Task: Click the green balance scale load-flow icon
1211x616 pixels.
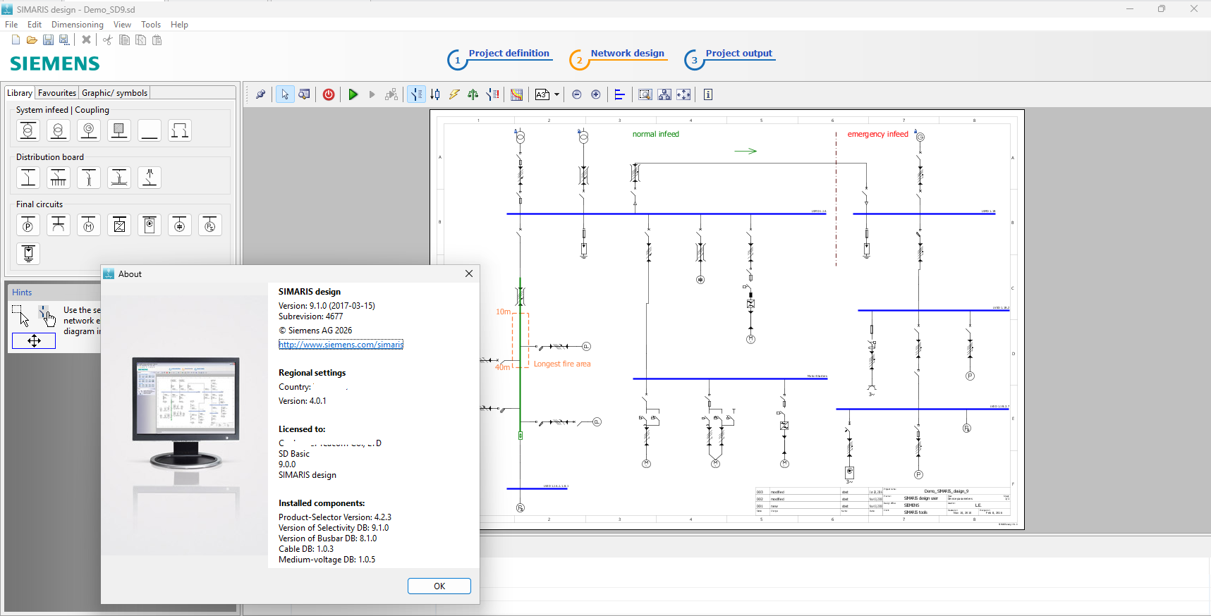Action: coord(473,94)
